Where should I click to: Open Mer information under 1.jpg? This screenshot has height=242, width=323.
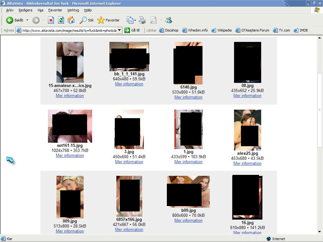[x=189, y=162]
